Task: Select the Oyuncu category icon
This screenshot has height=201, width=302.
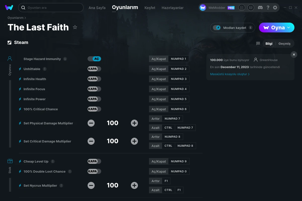Action: tap(10, 59)
